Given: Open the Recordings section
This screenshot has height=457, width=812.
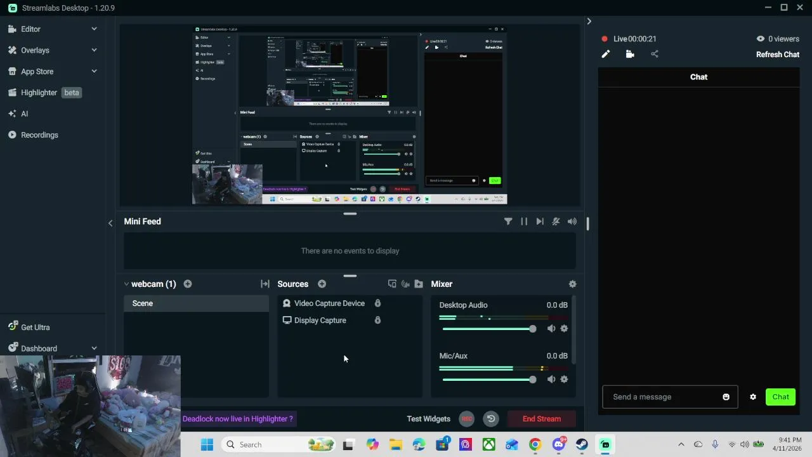Looking at the screenshot, I should click(33, 135).
